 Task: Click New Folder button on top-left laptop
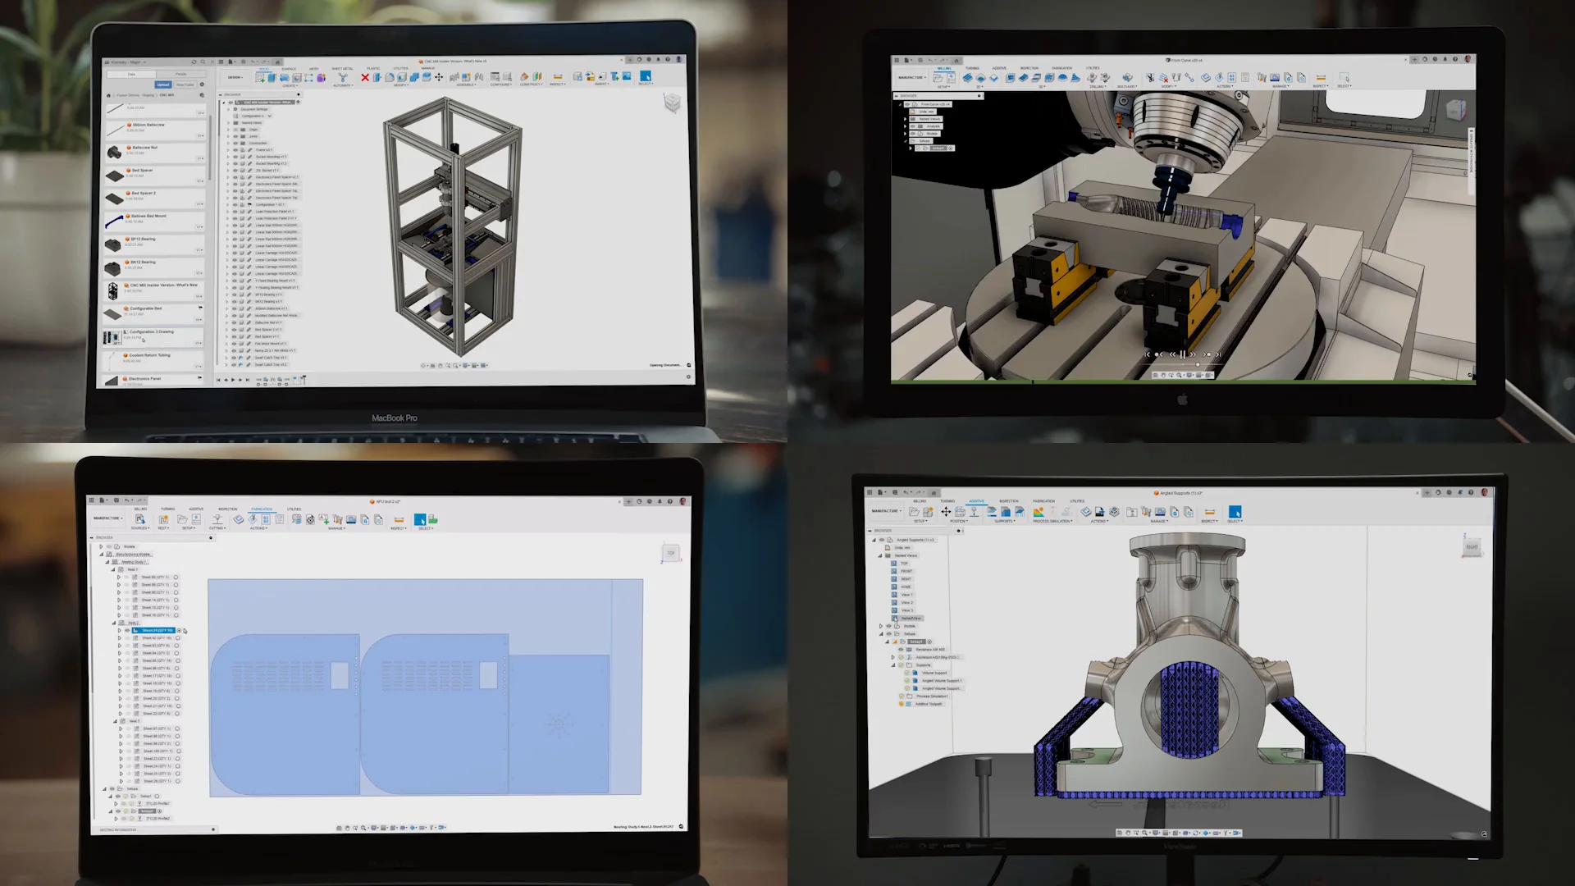pyautogui.click(x=185, y=84)
